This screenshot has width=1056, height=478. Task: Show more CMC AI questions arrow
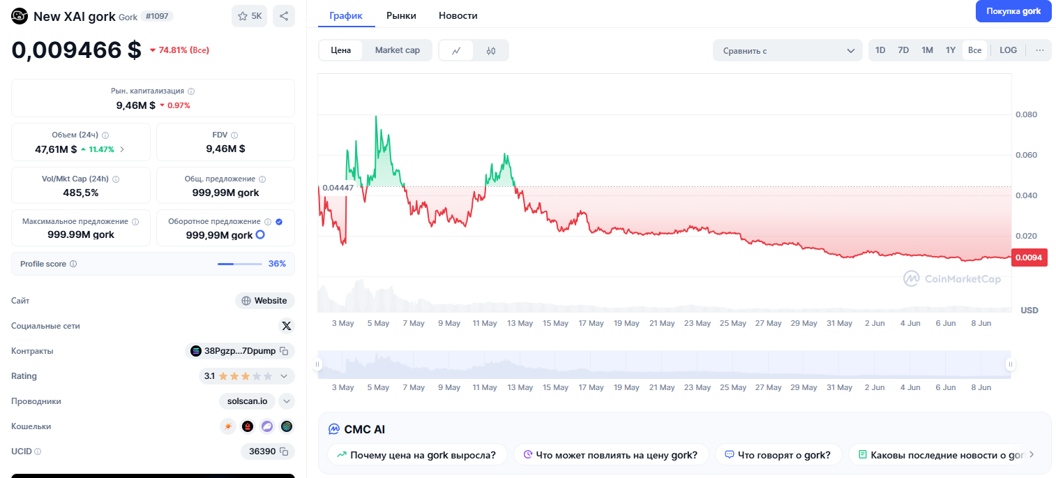(1032, 454)
